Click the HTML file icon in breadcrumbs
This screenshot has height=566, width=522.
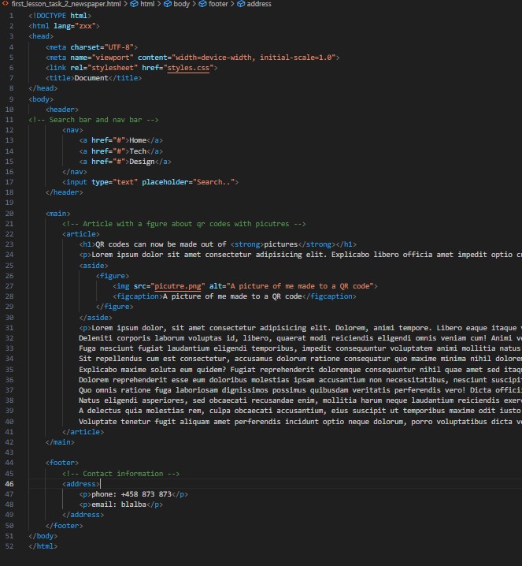click(x=5, y=4)
